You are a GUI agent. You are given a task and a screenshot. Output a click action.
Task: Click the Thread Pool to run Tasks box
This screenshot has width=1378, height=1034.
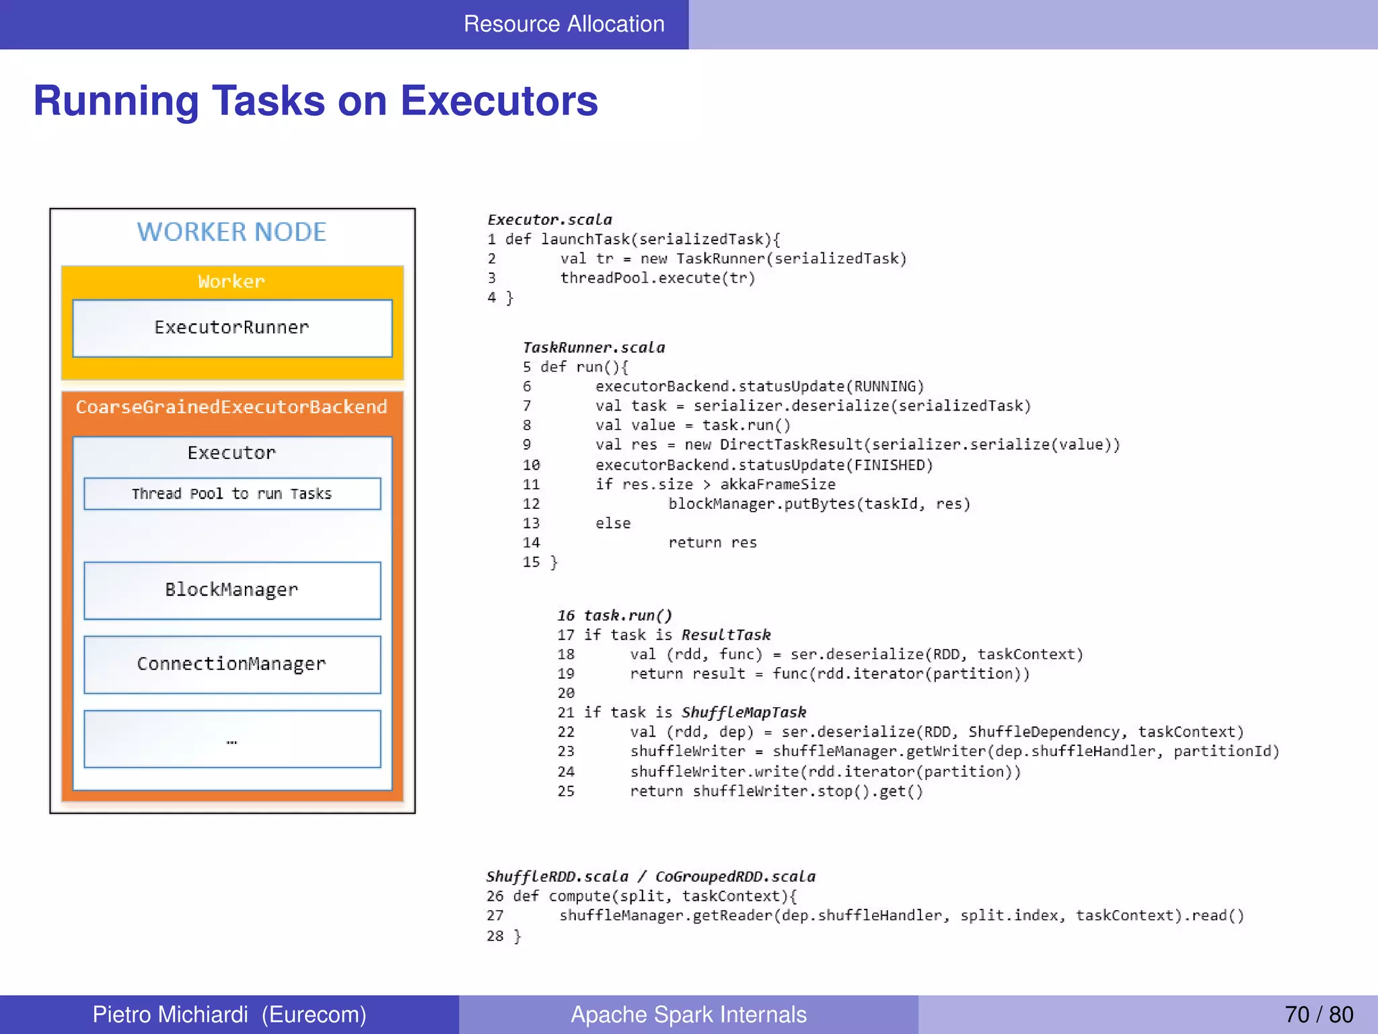pos(231,494)
